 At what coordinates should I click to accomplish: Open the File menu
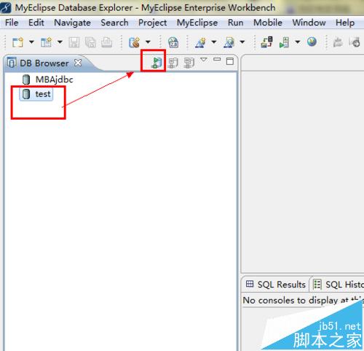pos(12,23)
